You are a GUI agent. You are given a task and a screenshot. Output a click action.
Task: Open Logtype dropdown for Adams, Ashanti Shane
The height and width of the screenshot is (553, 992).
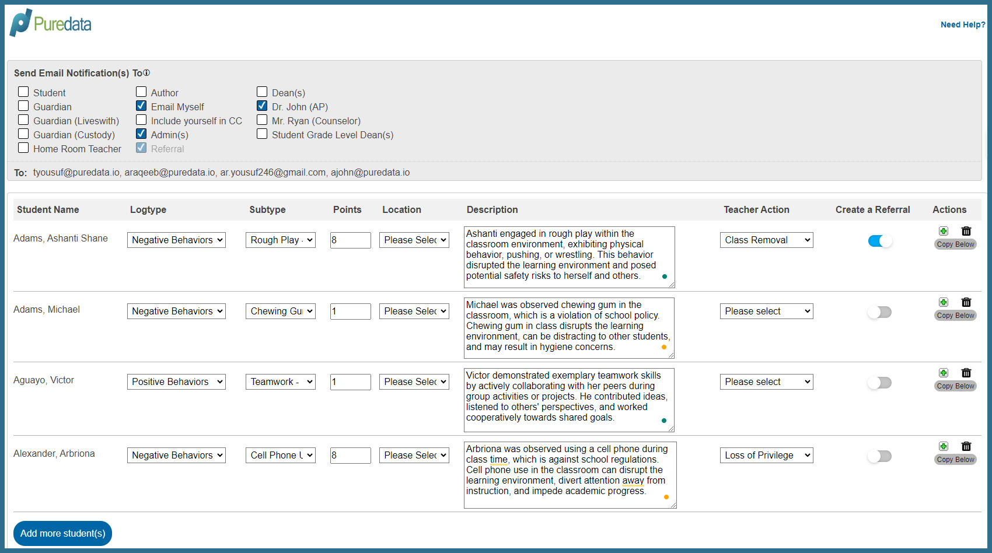(176, 240)
